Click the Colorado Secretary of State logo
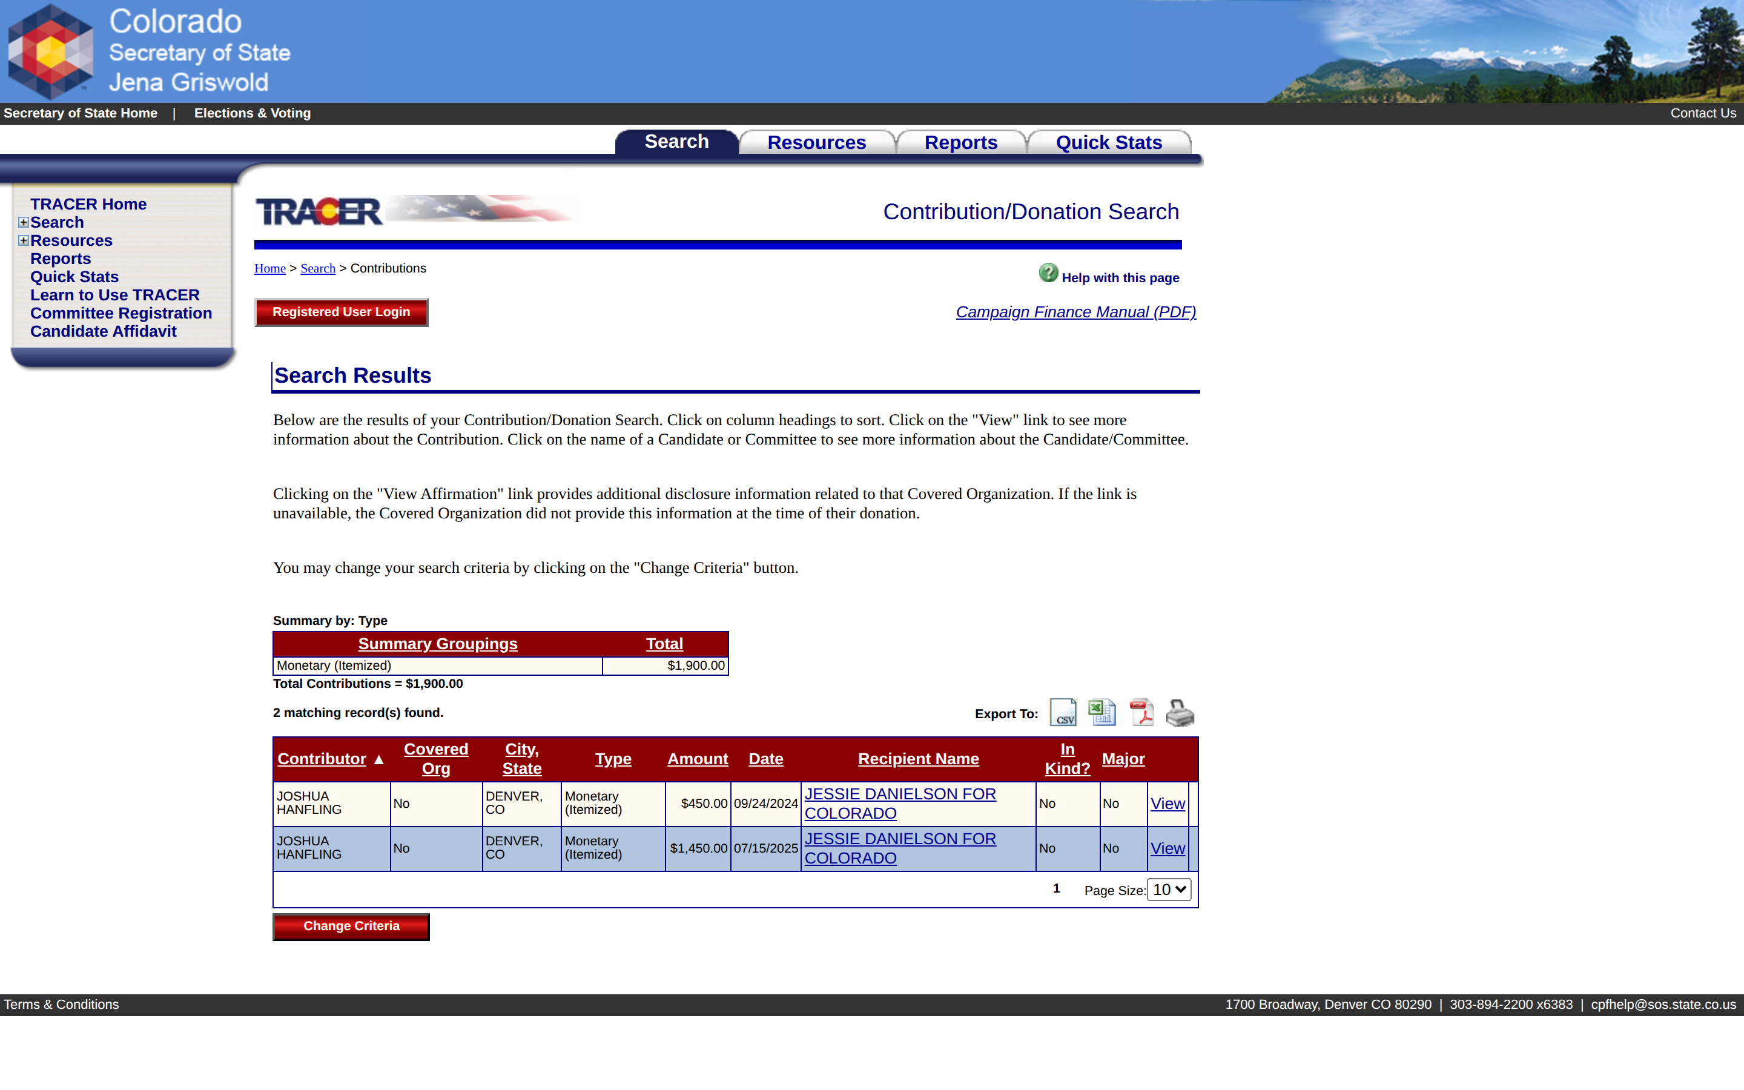The width and height of the screenshot is (1744, 1090). [50, 51]
